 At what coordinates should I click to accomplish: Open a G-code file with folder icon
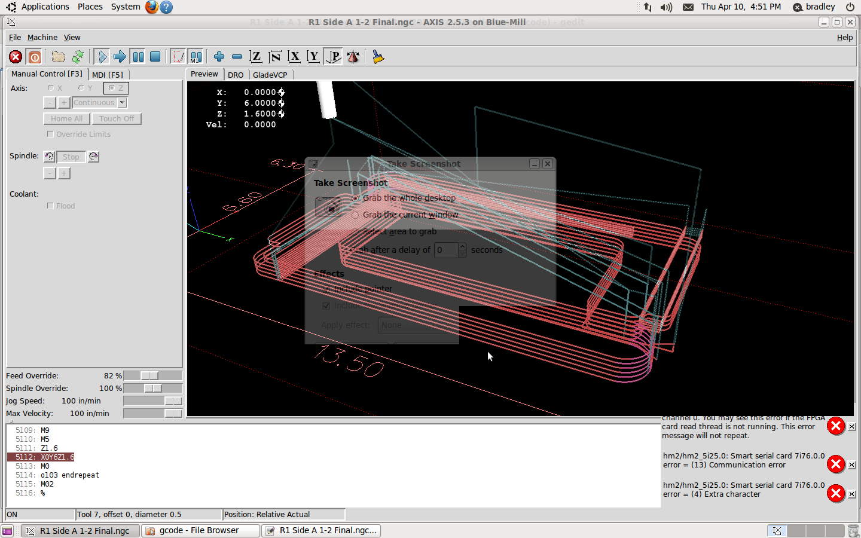tap(58, 57)
